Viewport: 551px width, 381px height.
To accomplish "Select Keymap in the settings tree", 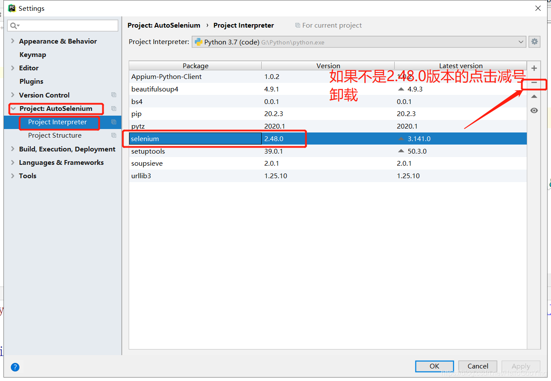I will [33, 55].
